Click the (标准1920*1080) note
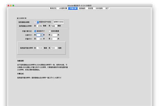 (x=45, y=22)
